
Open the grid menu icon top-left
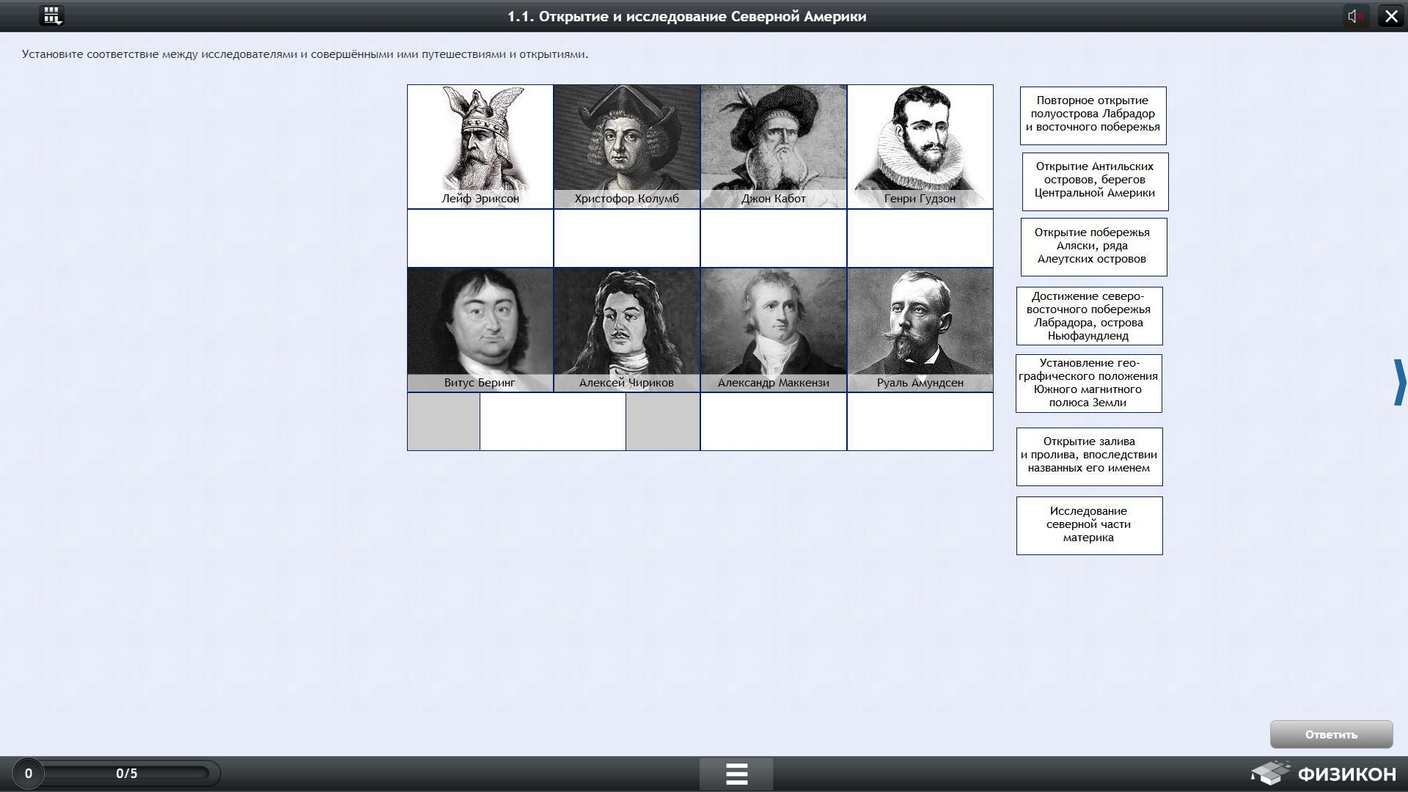tap(52, 15)
